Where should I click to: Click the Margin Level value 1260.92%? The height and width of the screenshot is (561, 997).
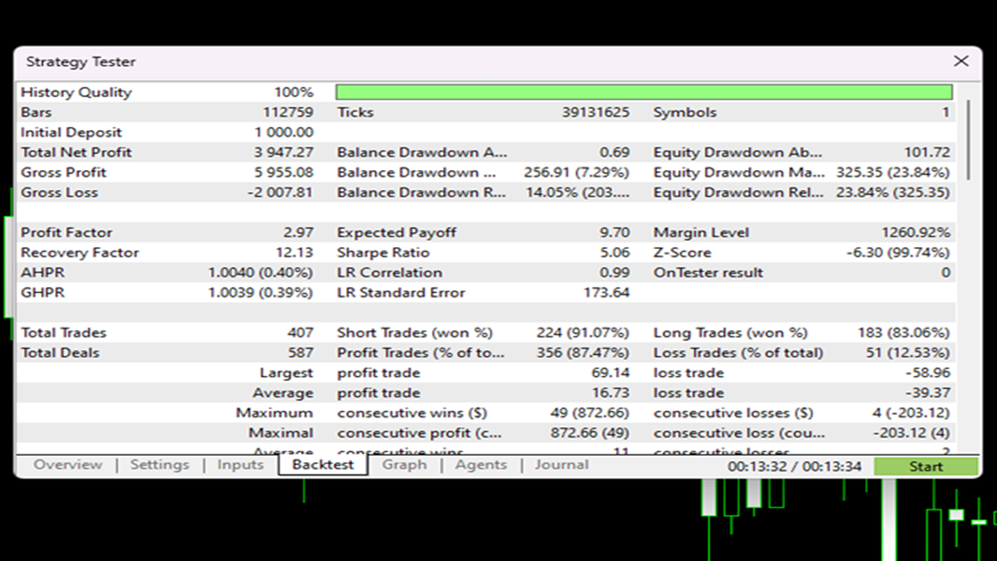click(916, 232)
